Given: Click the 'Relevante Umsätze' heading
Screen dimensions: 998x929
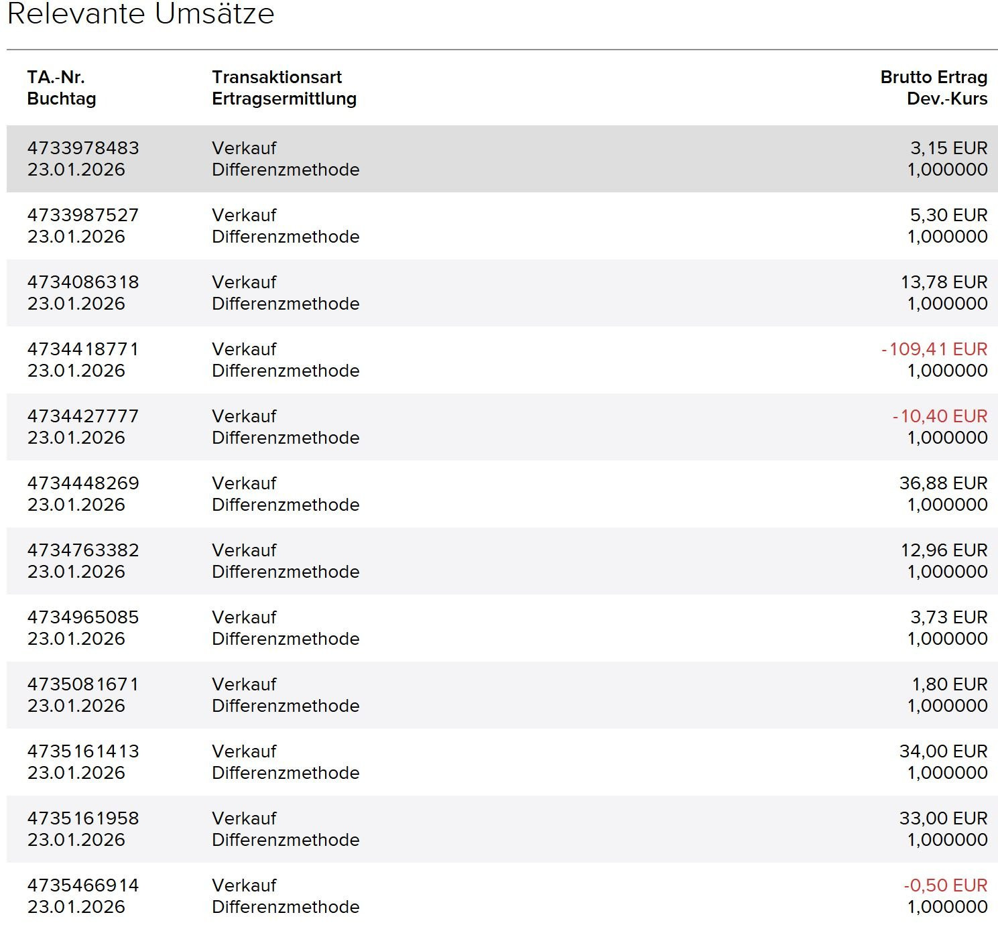Looking at the screenshot, I should pyautogui.click(x=141, y=14).
